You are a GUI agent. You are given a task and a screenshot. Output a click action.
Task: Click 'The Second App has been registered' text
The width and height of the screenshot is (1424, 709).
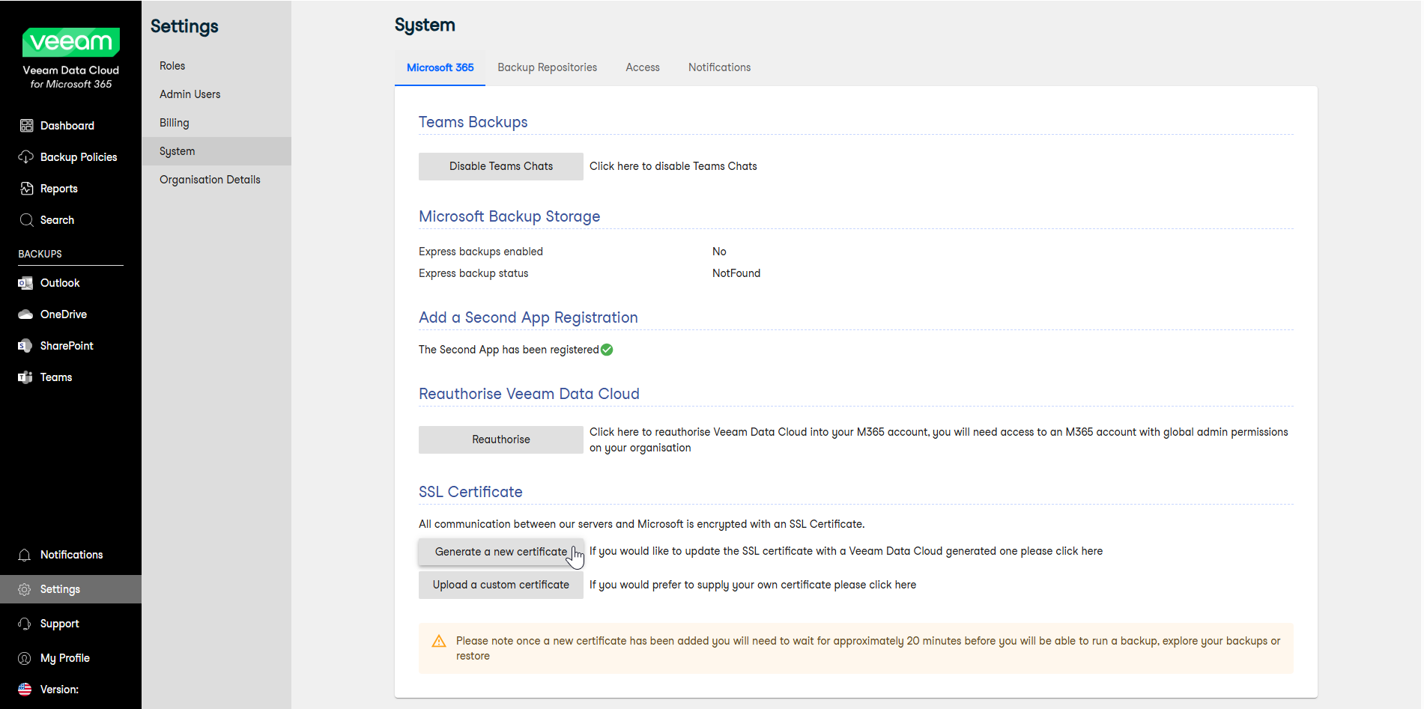point(509,350)
